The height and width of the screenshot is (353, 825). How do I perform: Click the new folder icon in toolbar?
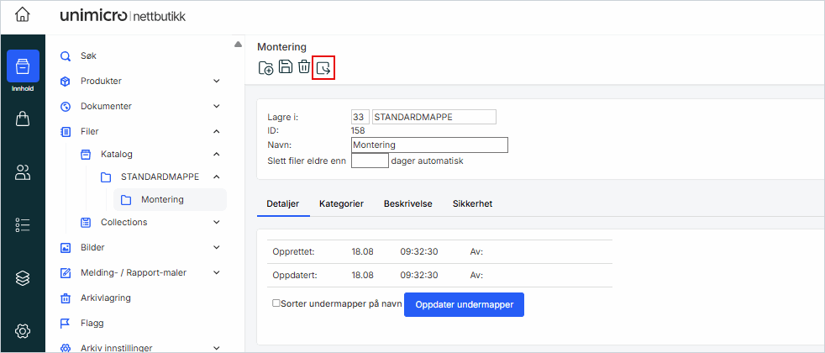click(266, 68)
